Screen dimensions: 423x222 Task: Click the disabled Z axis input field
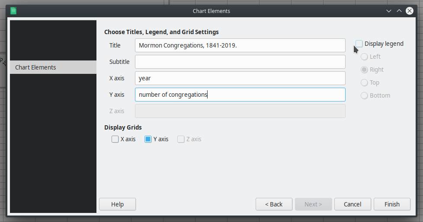240,111
